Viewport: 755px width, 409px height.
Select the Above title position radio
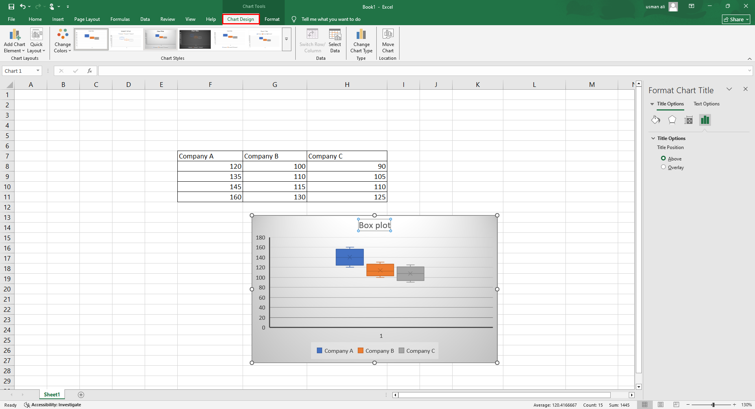(663, 158)
